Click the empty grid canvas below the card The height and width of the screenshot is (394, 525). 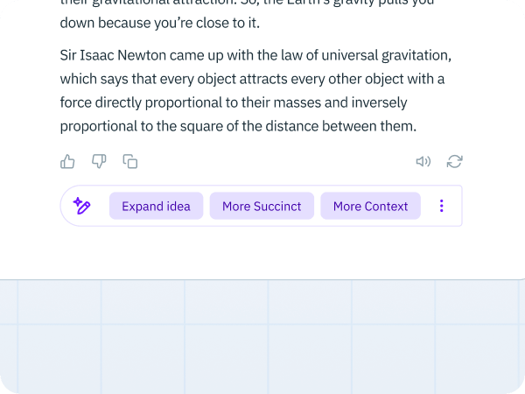(262, 335)
